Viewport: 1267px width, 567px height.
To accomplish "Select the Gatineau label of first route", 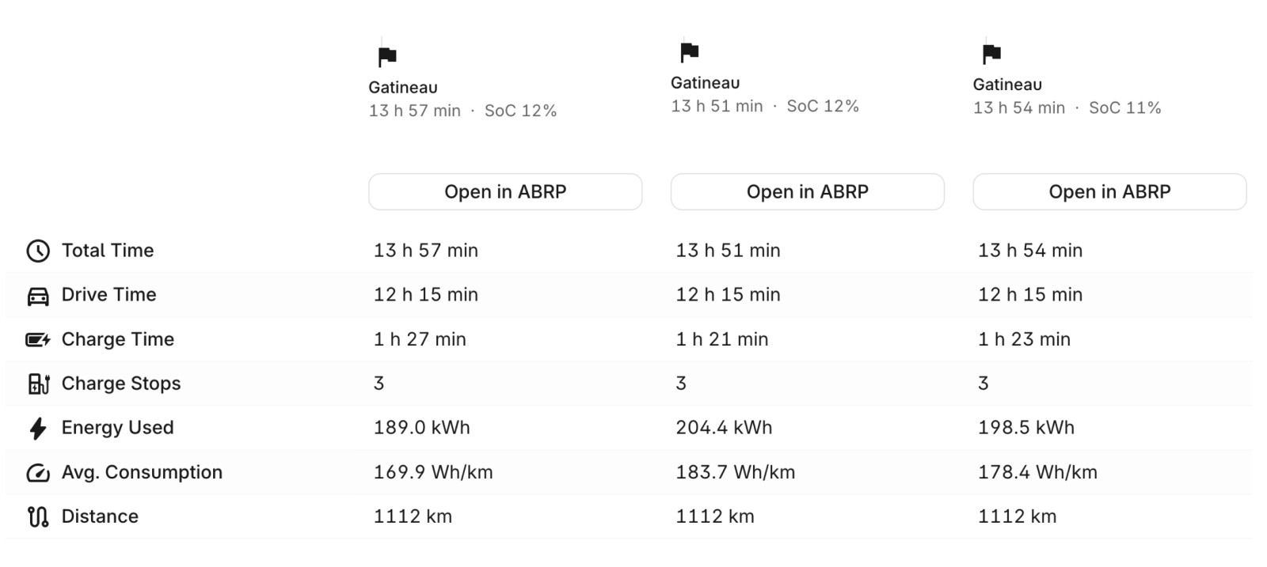I will [x=403, y=88].
